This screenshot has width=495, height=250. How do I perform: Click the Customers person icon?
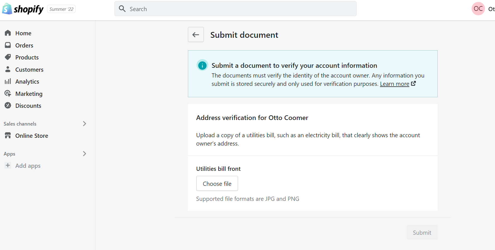pyautogui.click(x=8, y=69)
